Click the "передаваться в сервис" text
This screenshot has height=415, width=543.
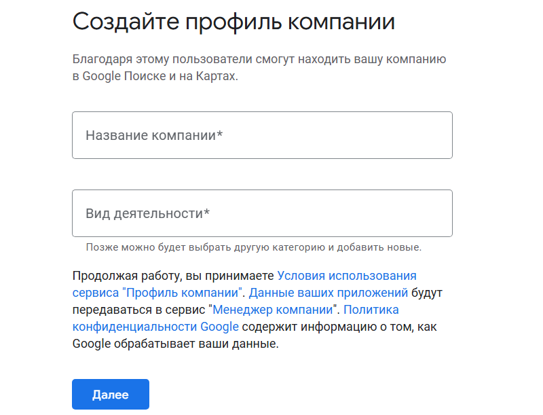[140, 310]
